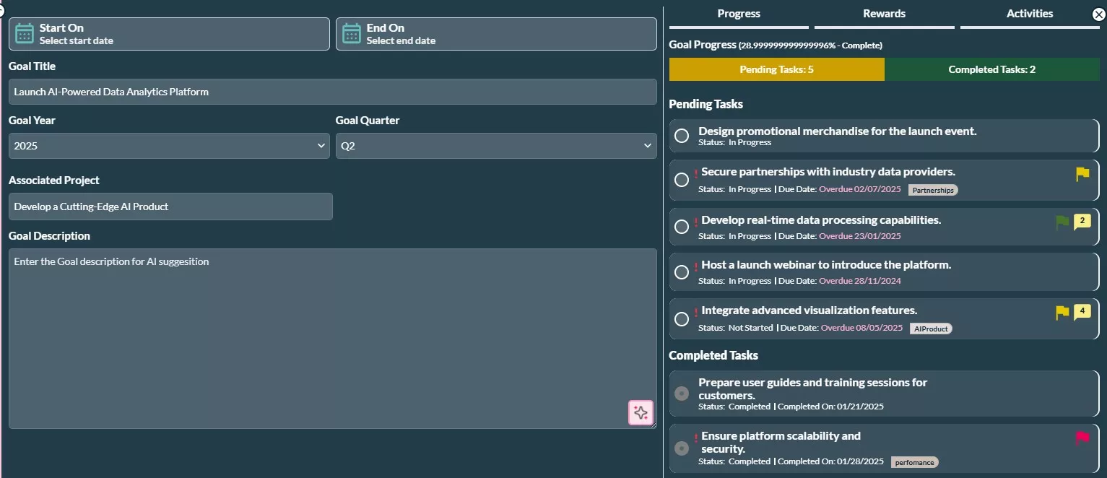Click 'Completed On: 01/21/2025' text

click(830, 407)
